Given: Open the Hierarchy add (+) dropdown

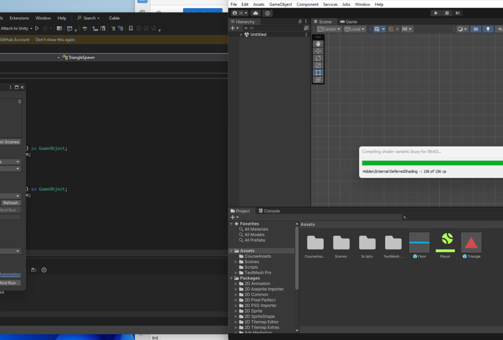Looking at the screenshot, I should click(x=234, y=28).
